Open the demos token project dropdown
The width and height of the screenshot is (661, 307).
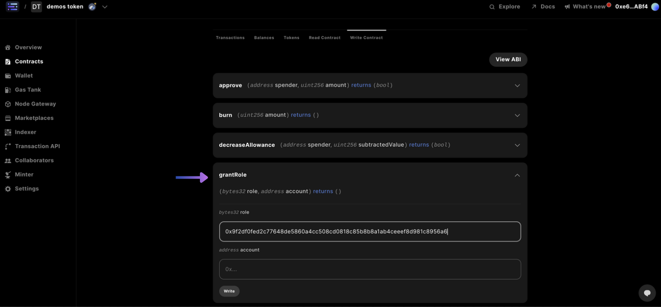click(105, 7)
